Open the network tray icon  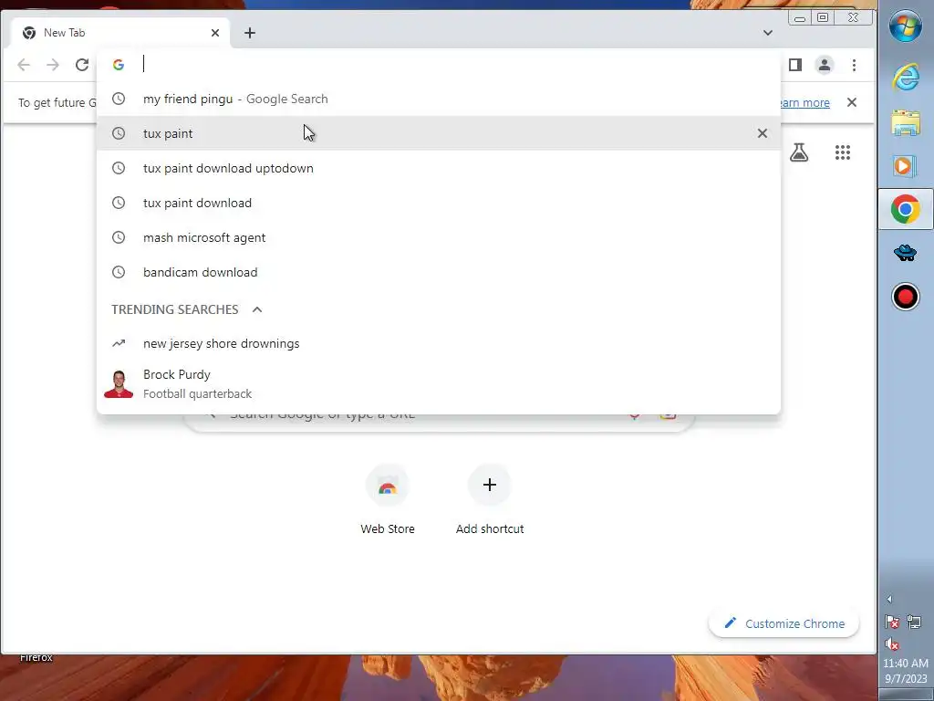tap(914, 623)
